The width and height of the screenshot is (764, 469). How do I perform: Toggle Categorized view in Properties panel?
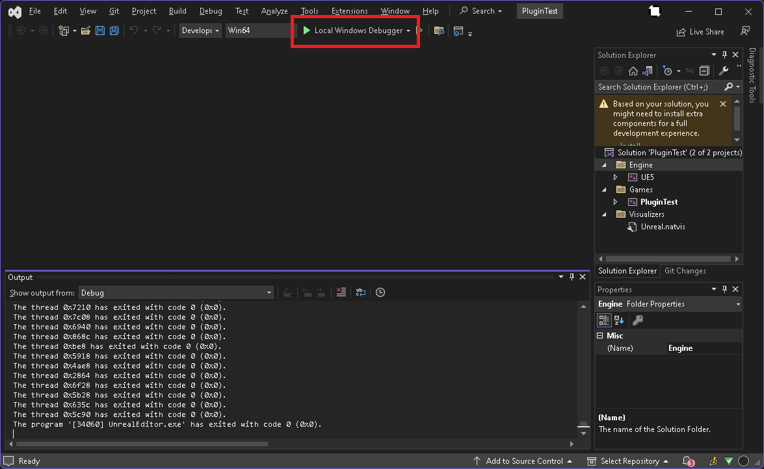point(603,320)
